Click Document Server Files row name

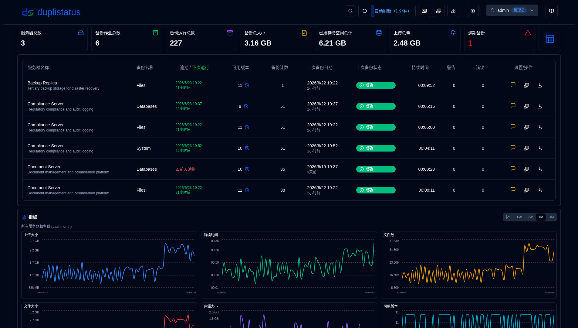coord(44,188)
